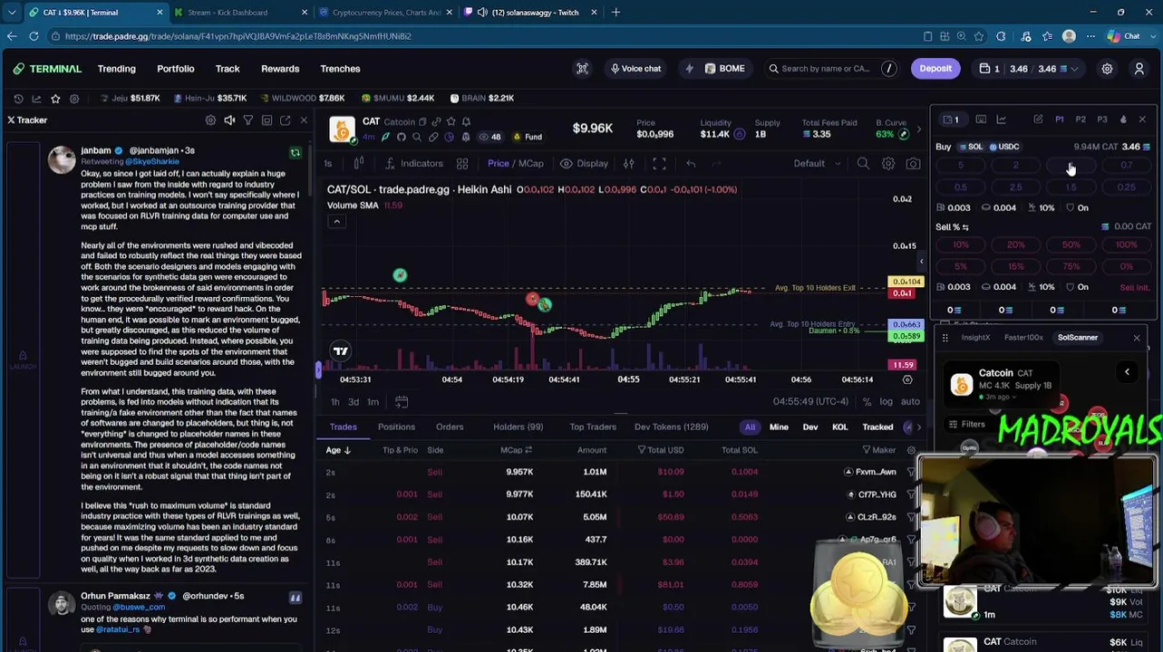Show the recent history clock icon
The width and height of the screenshot is (1163, 652).
click(x=18, y=98)
